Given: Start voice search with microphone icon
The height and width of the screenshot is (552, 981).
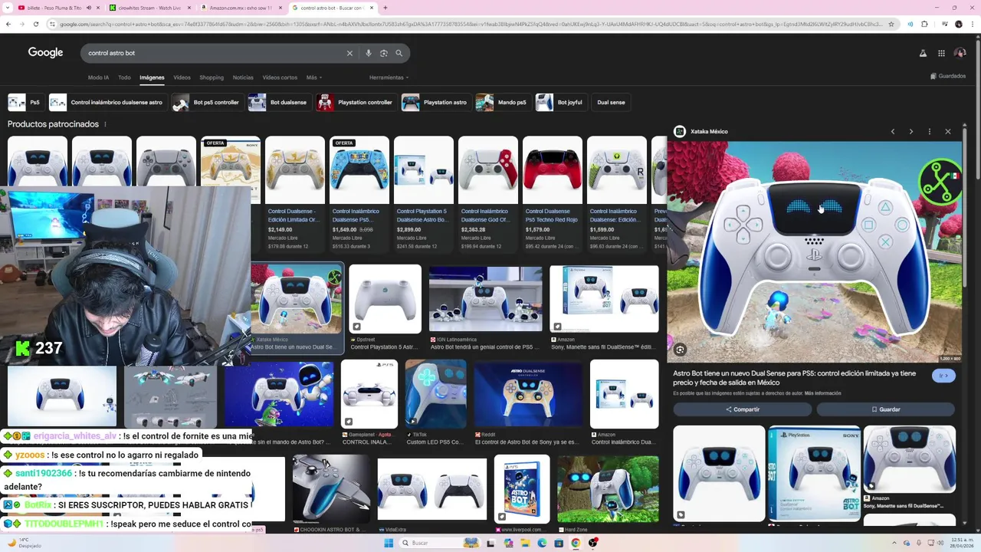Looking at the screenshot, I should pos(369,53).
